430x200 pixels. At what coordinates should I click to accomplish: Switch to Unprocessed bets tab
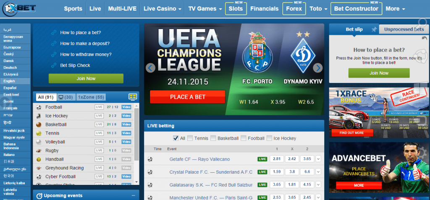[x=404, y=29]
